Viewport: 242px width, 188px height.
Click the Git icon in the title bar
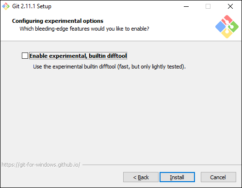[6, 6]
